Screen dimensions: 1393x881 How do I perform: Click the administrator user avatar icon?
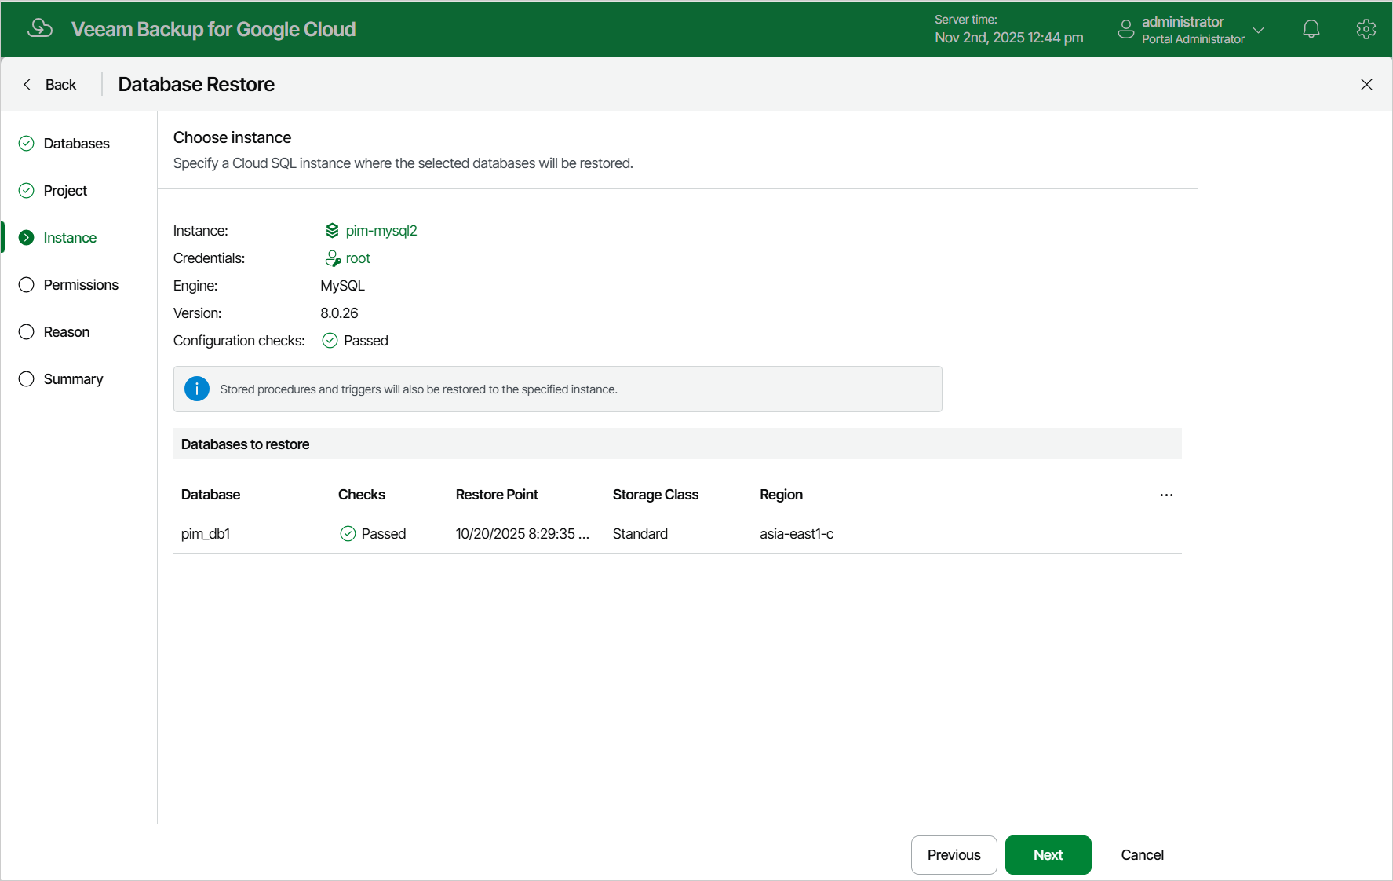(1125, 29)
